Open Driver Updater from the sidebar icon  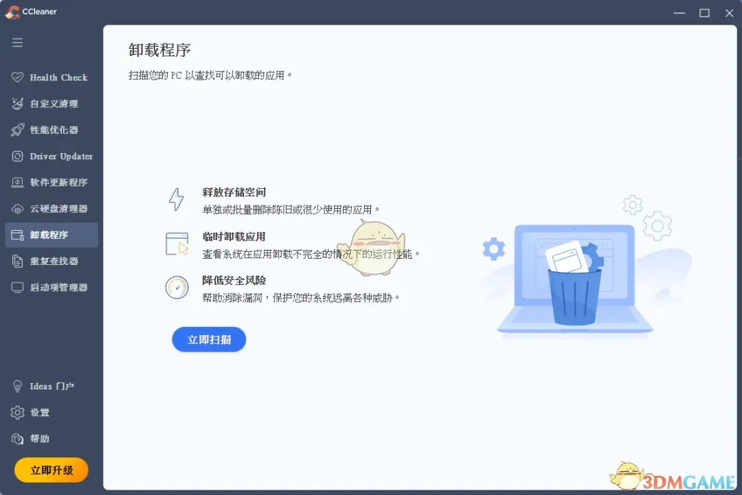coord(17,156)
